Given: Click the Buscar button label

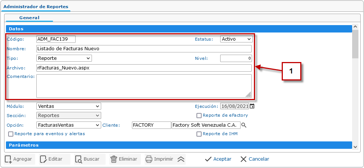Looking at the screenshot, I should pos(92,159).
